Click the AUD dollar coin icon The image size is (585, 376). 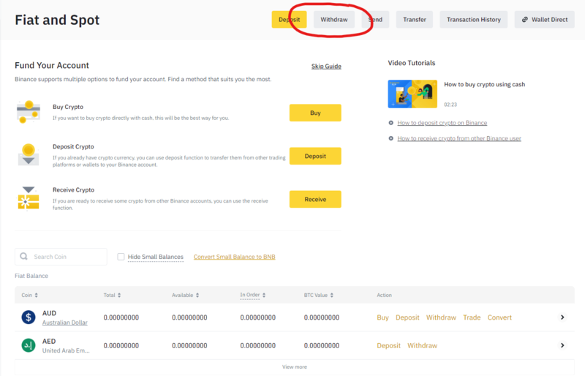pos(29,317)
